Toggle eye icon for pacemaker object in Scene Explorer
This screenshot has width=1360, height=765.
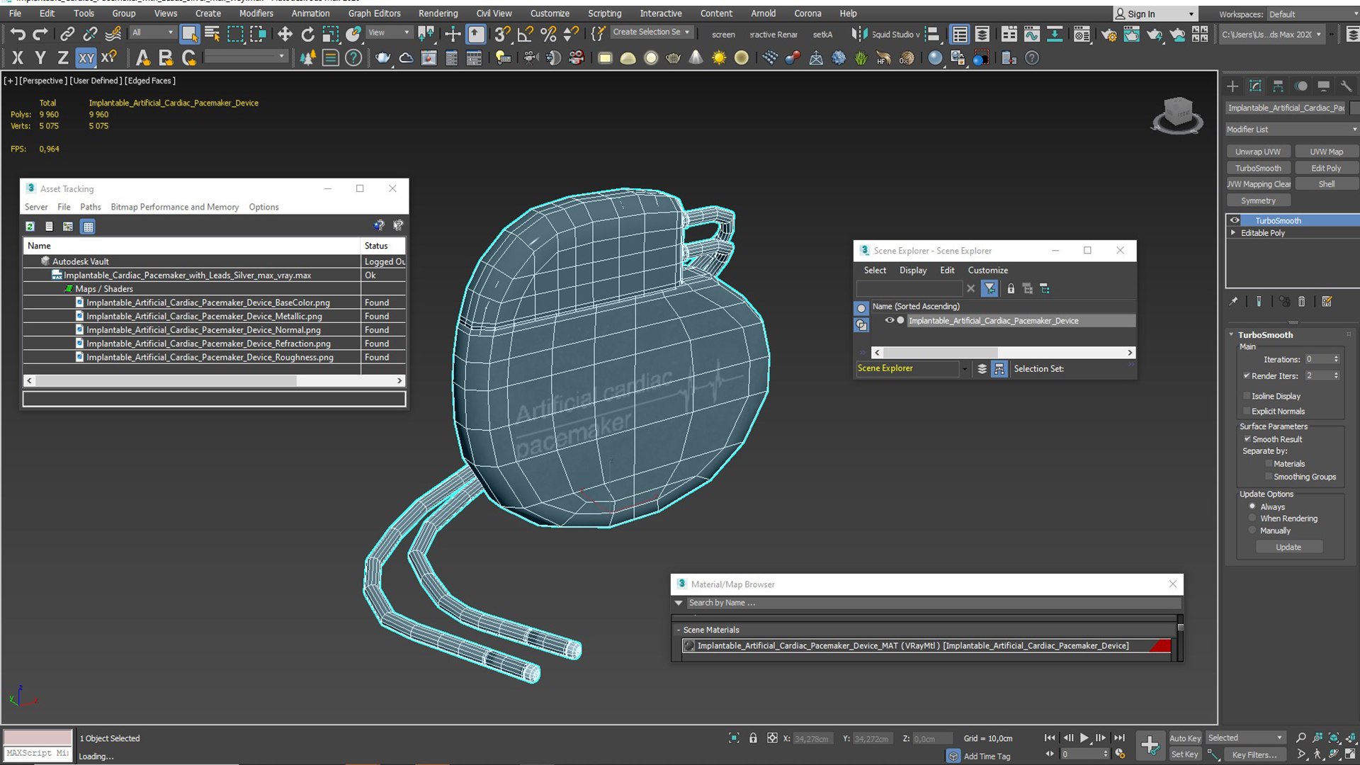click(889, 320)
